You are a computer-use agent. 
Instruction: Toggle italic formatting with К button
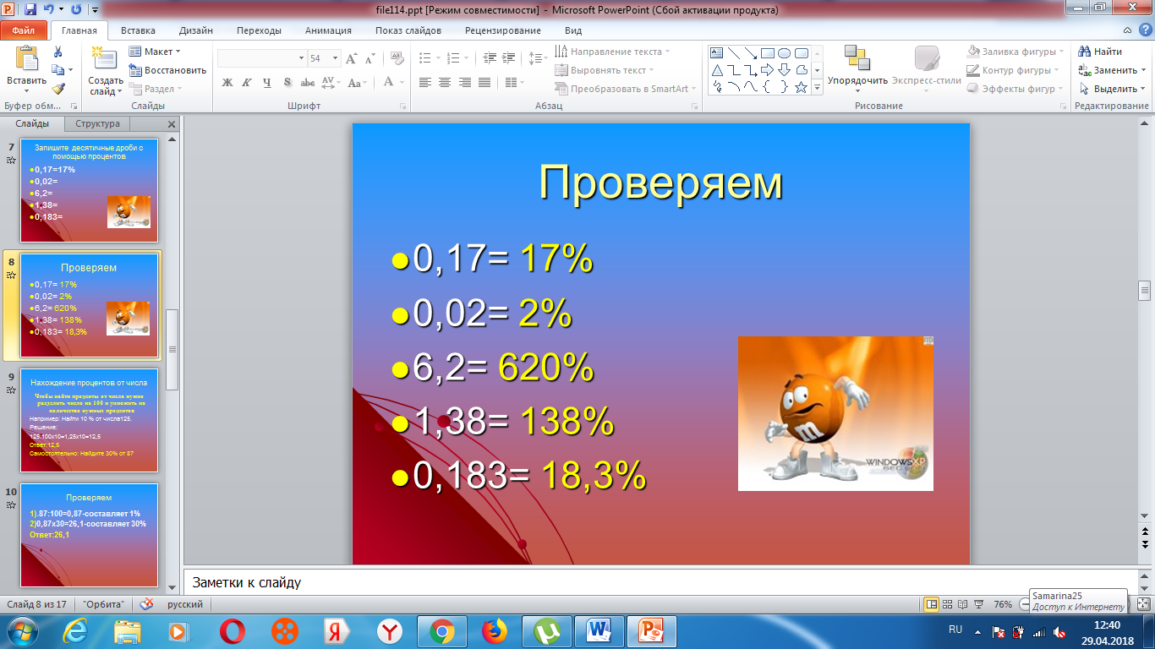point(247,83)
